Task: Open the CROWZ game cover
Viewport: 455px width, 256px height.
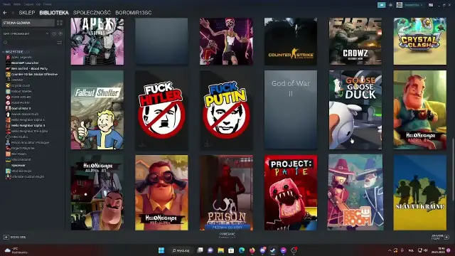Action: coord(355,41)
